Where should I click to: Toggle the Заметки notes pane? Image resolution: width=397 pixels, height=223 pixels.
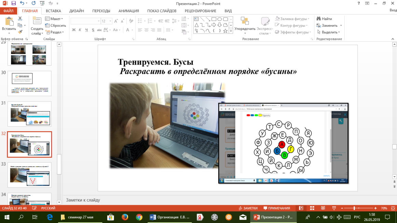(248, 208)
